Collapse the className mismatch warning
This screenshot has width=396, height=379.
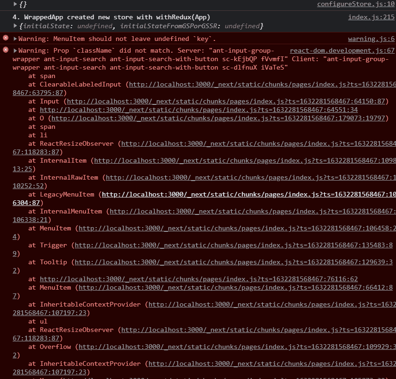tap(15, 51)
